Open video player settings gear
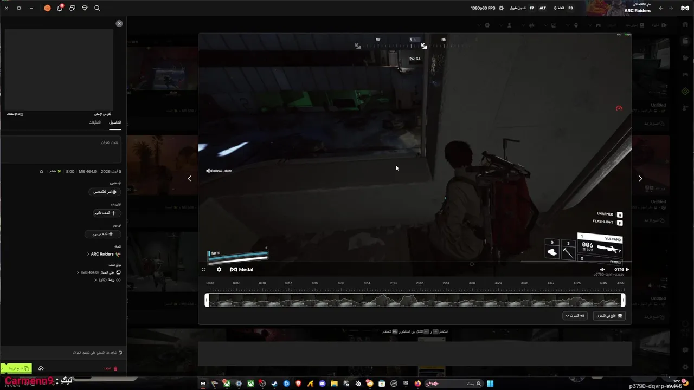The image size is (694, 390). pos(219,269)
